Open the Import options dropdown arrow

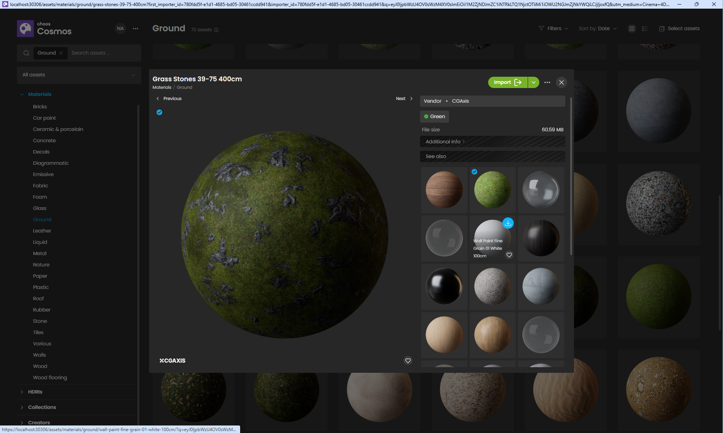pyautogui.click(x=533, y=82)
